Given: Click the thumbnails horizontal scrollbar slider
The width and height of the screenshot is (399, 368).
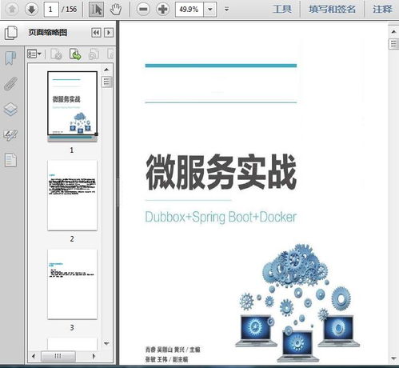Looking at the screenshot, I should pos(58,356).
